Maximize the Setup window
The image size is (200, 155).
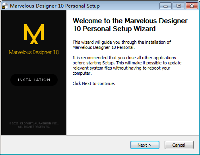pos(179,6)
